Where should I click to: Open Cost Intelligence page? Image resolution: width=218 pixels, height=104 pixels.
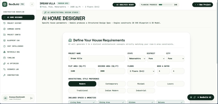[x=18, y=46]
